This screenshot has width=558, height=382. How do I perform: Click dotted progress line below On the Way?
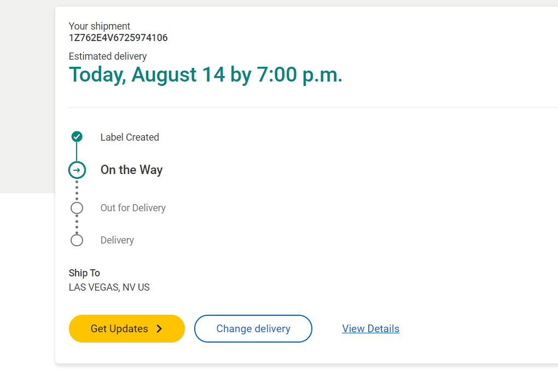coord(77,190)
